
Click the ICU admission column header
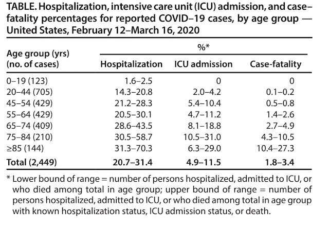click(x=204, y=64)
